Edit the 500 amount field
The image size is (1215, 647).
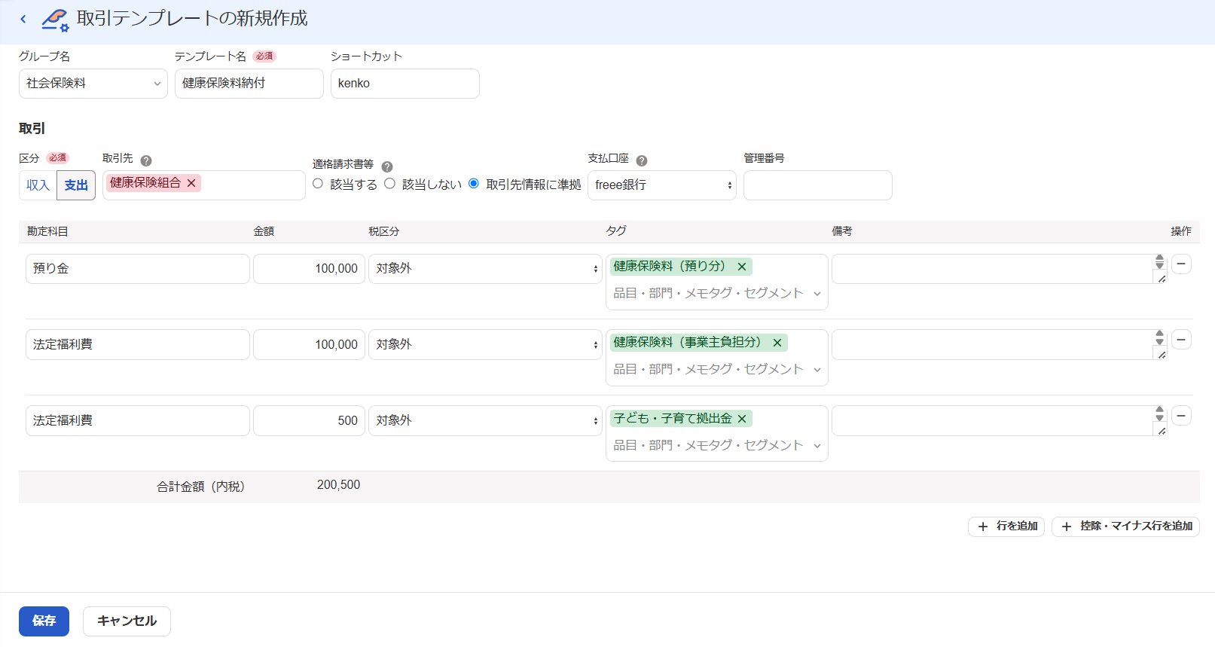coord(310,421)
